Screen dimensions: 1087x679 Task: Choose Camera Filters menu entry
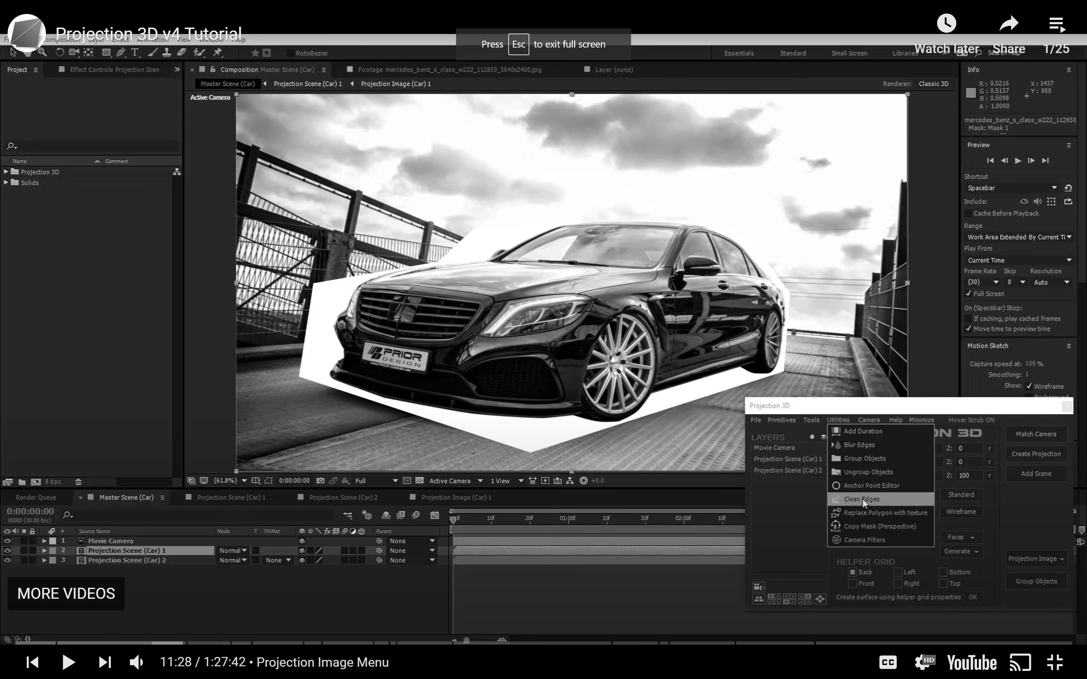coord(880,540)
